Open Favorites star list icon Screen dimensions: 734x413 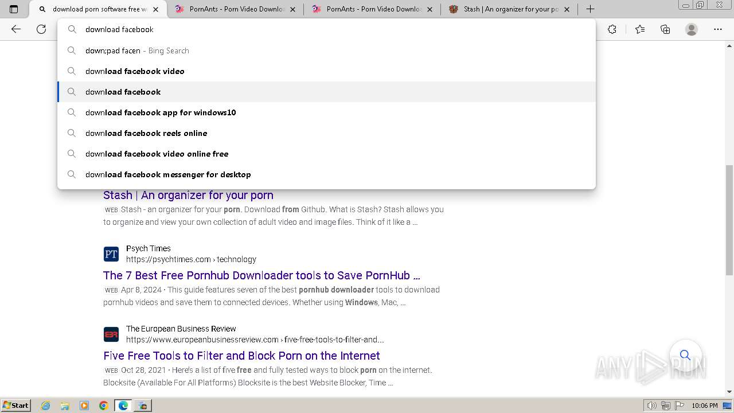tap(640, 29)
